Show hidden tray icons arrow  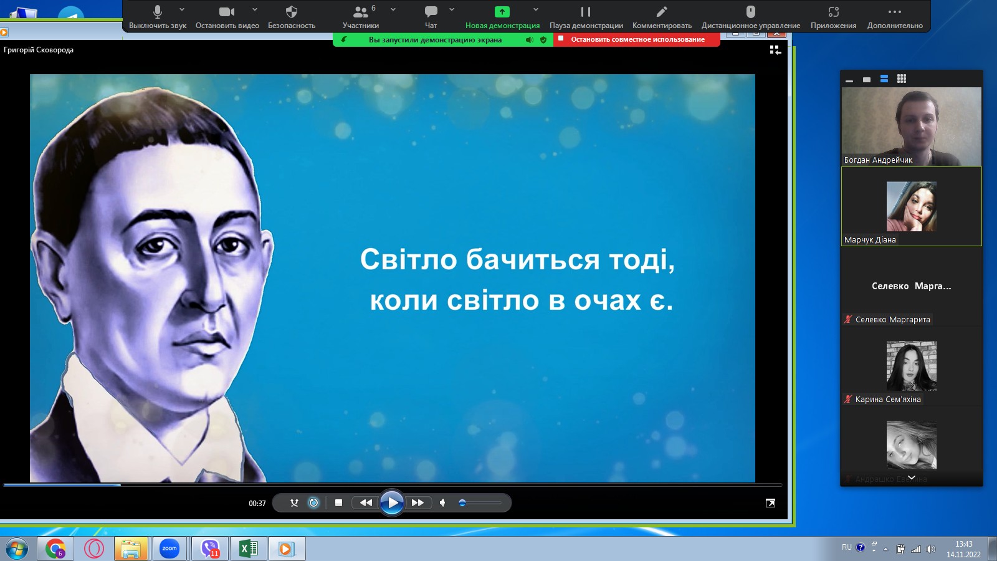pyautogui.click(x=885, y=549)
